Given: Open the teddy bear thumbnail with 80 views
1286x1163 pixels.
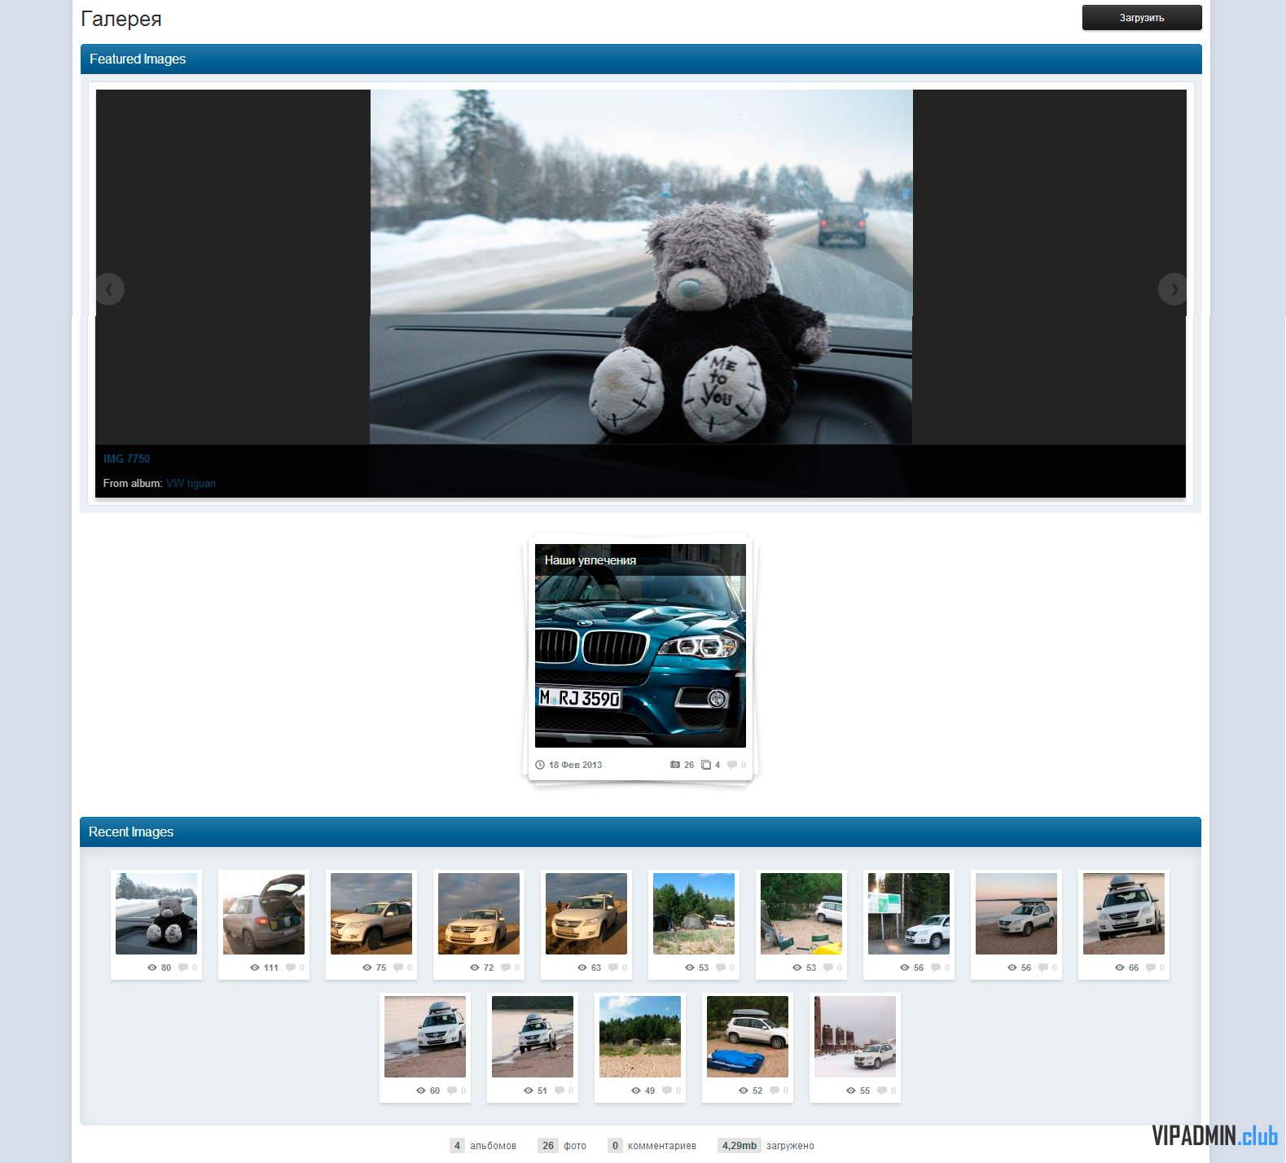Looking at the screenshot, I should (156, 914).
